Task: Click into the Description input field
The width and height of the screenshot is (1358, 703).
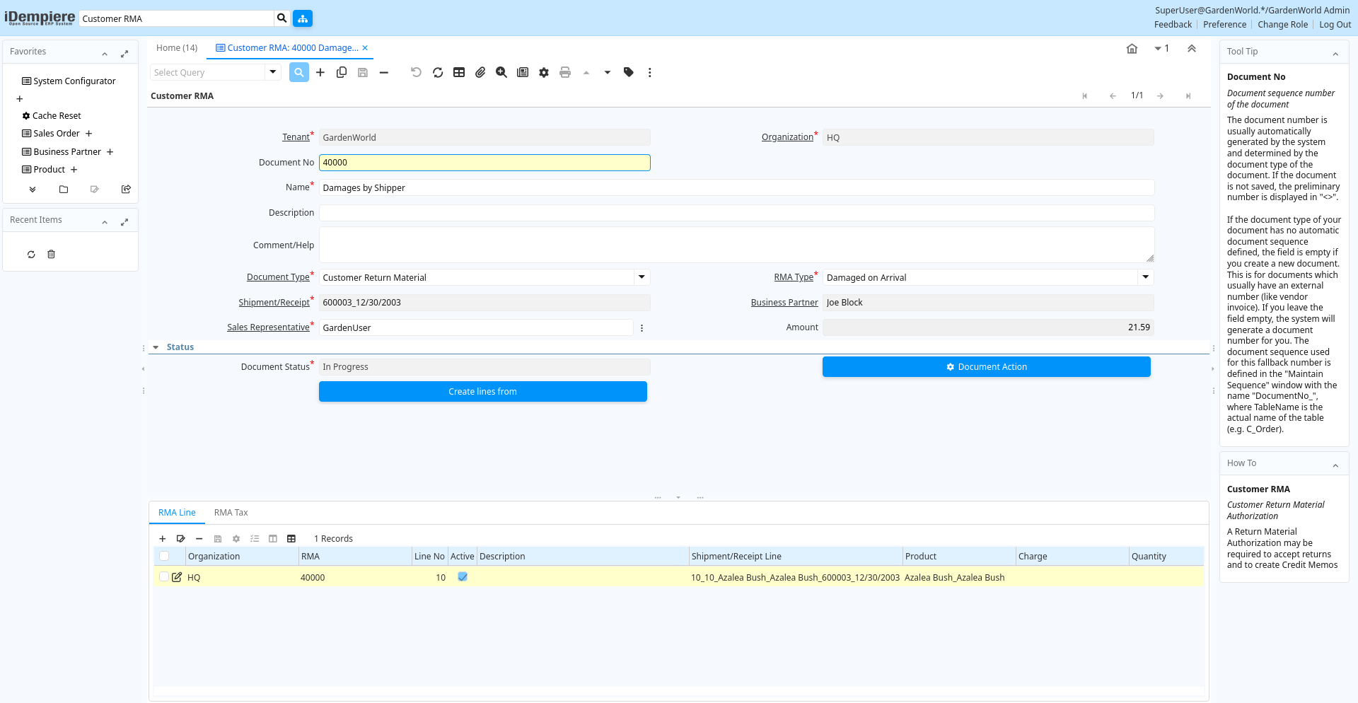Action: (x=736, y=213)
